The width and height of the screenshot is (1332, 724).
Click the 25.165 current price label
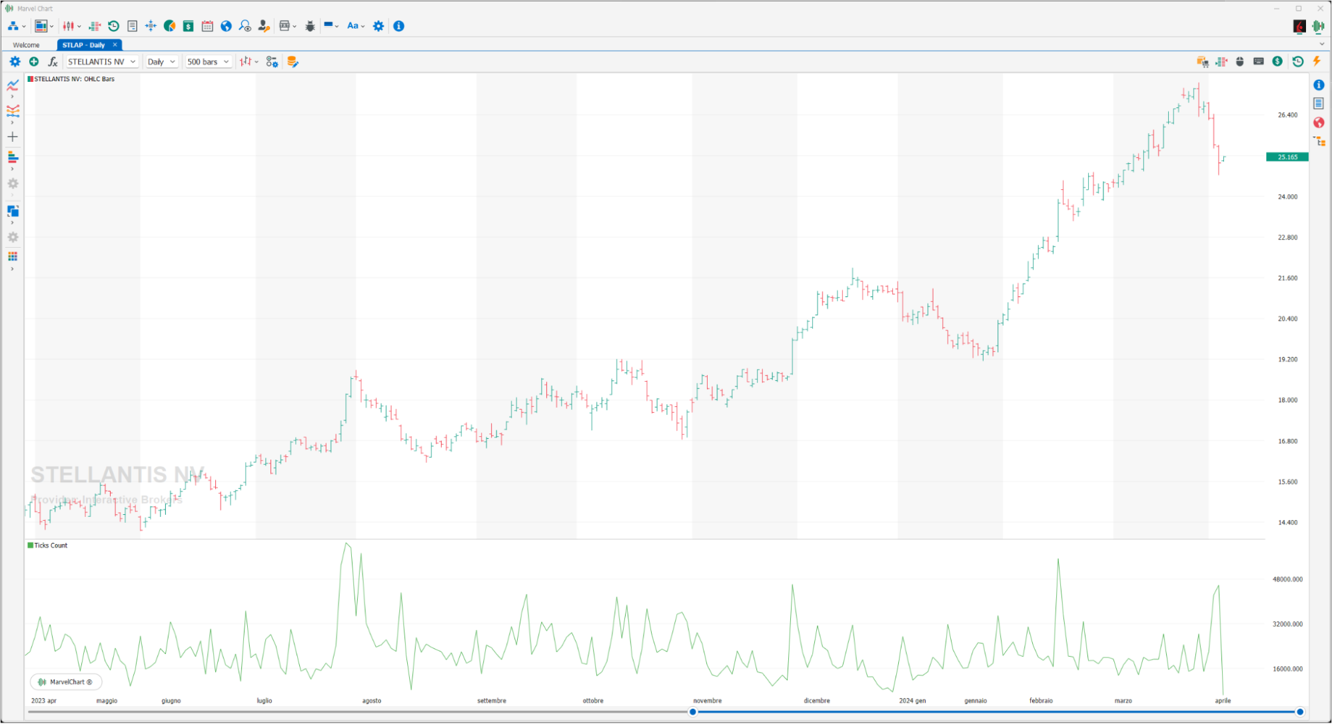coord(1287,157)
